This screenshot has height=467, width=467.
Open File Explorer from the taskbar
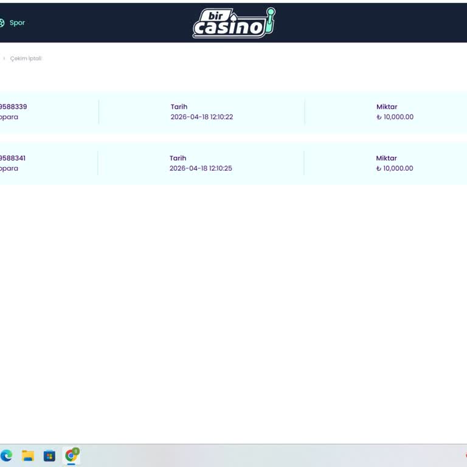coord(28,455)
